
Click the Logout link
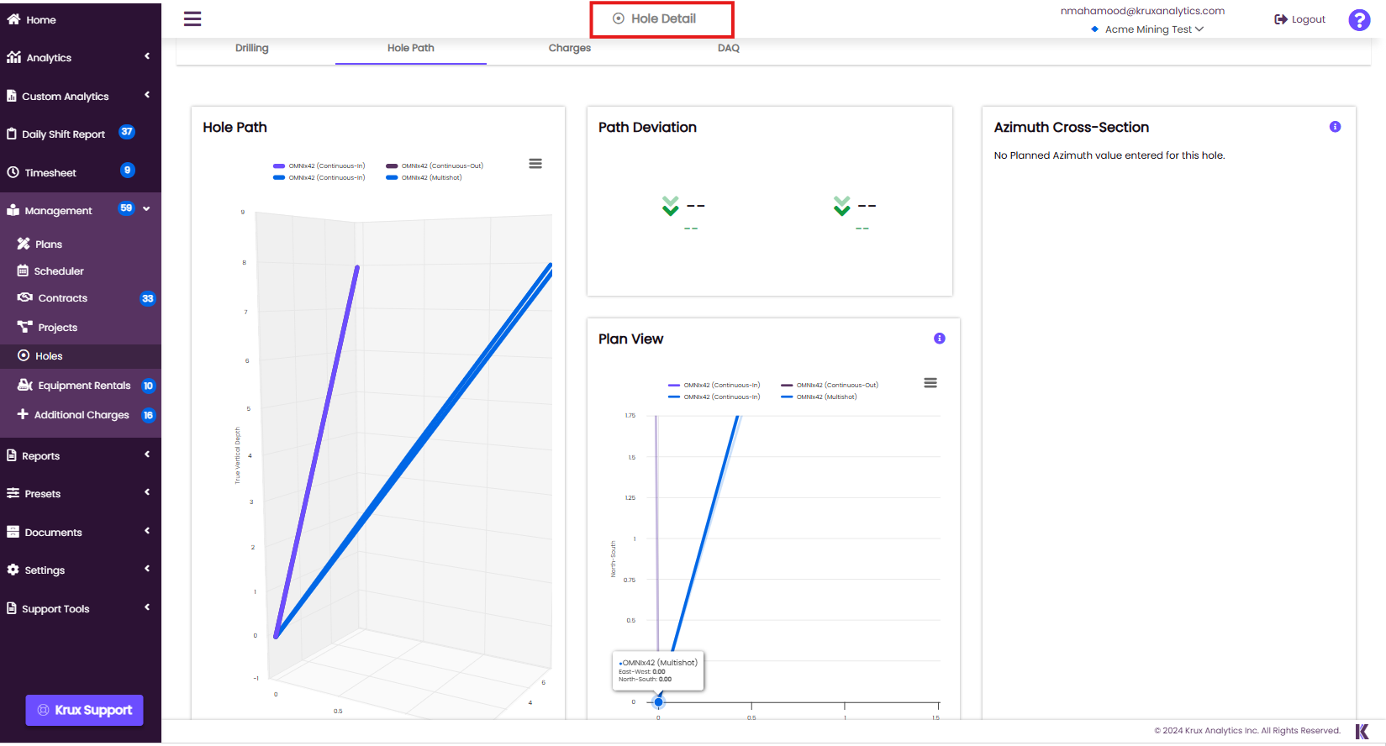1300,19
